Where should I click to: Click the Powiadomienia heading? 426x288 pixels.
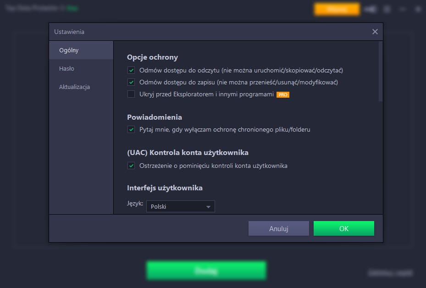pyautogui.click(x=155, y=117)
